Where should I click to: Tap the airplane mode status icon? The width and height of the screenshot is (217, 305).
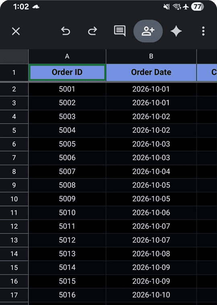click(x=186, y=7)
